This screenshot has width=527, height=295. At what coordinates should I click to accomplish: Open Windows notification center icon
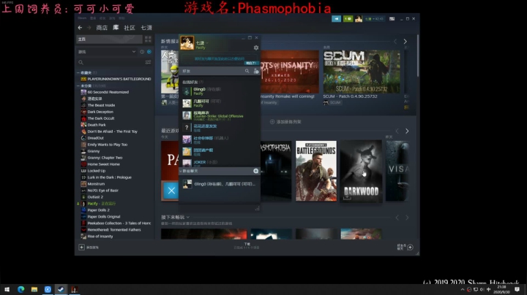(x=517, y=289)
